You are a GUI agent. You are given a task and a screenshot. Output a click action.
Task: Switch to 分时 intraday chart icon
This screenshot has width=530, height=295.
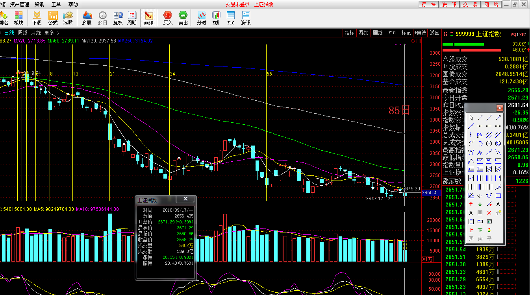click(202, 18)
